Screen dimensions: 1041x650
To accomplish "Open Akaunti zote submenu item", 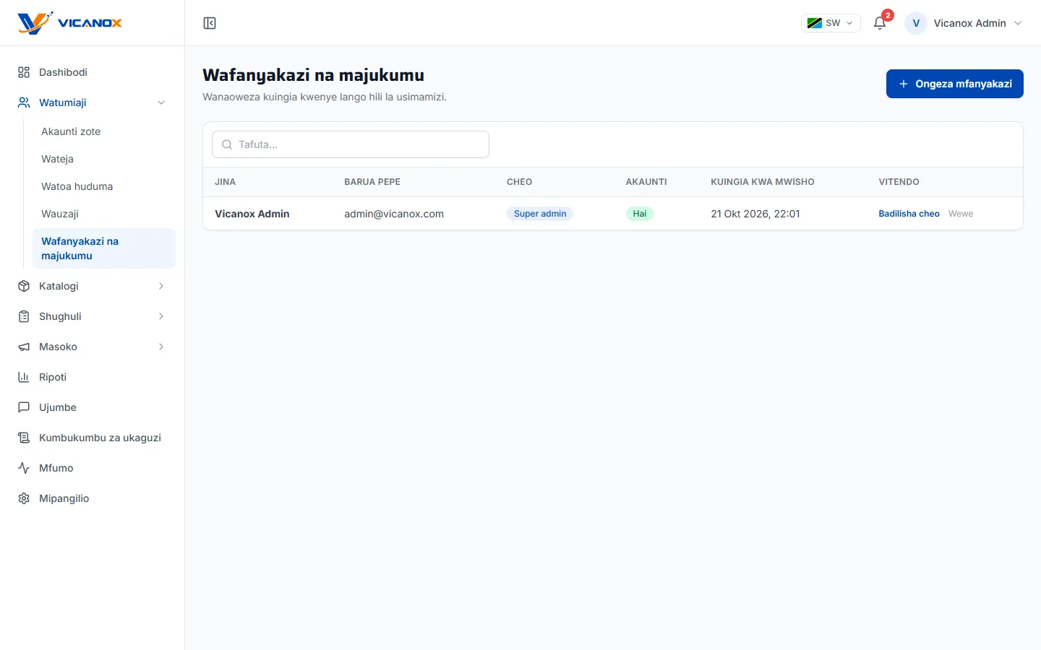I will click(x=104, y=131).
